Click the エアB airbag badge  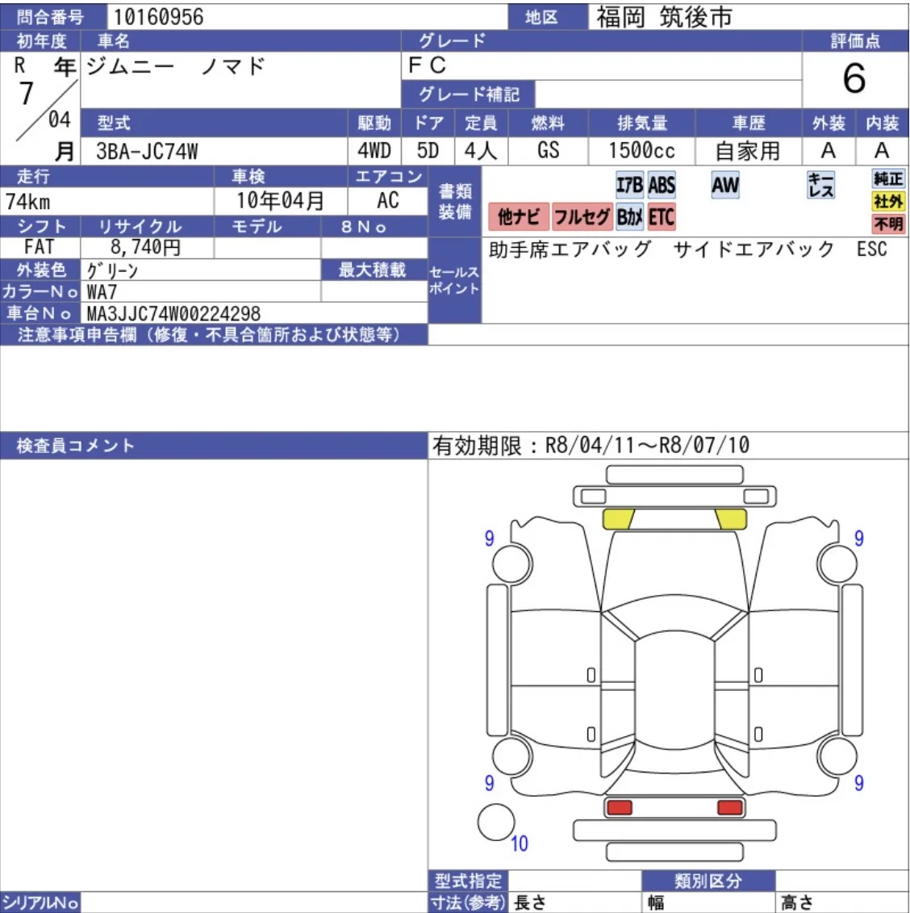click(629, 186)
